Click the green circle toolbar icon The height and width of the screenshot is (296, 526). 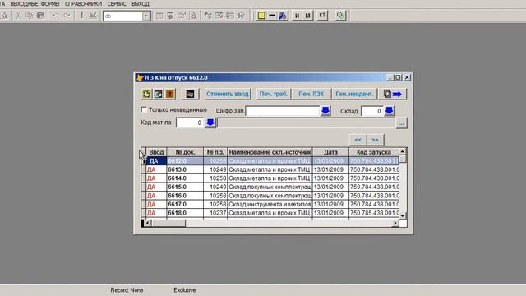pos(340,16)
